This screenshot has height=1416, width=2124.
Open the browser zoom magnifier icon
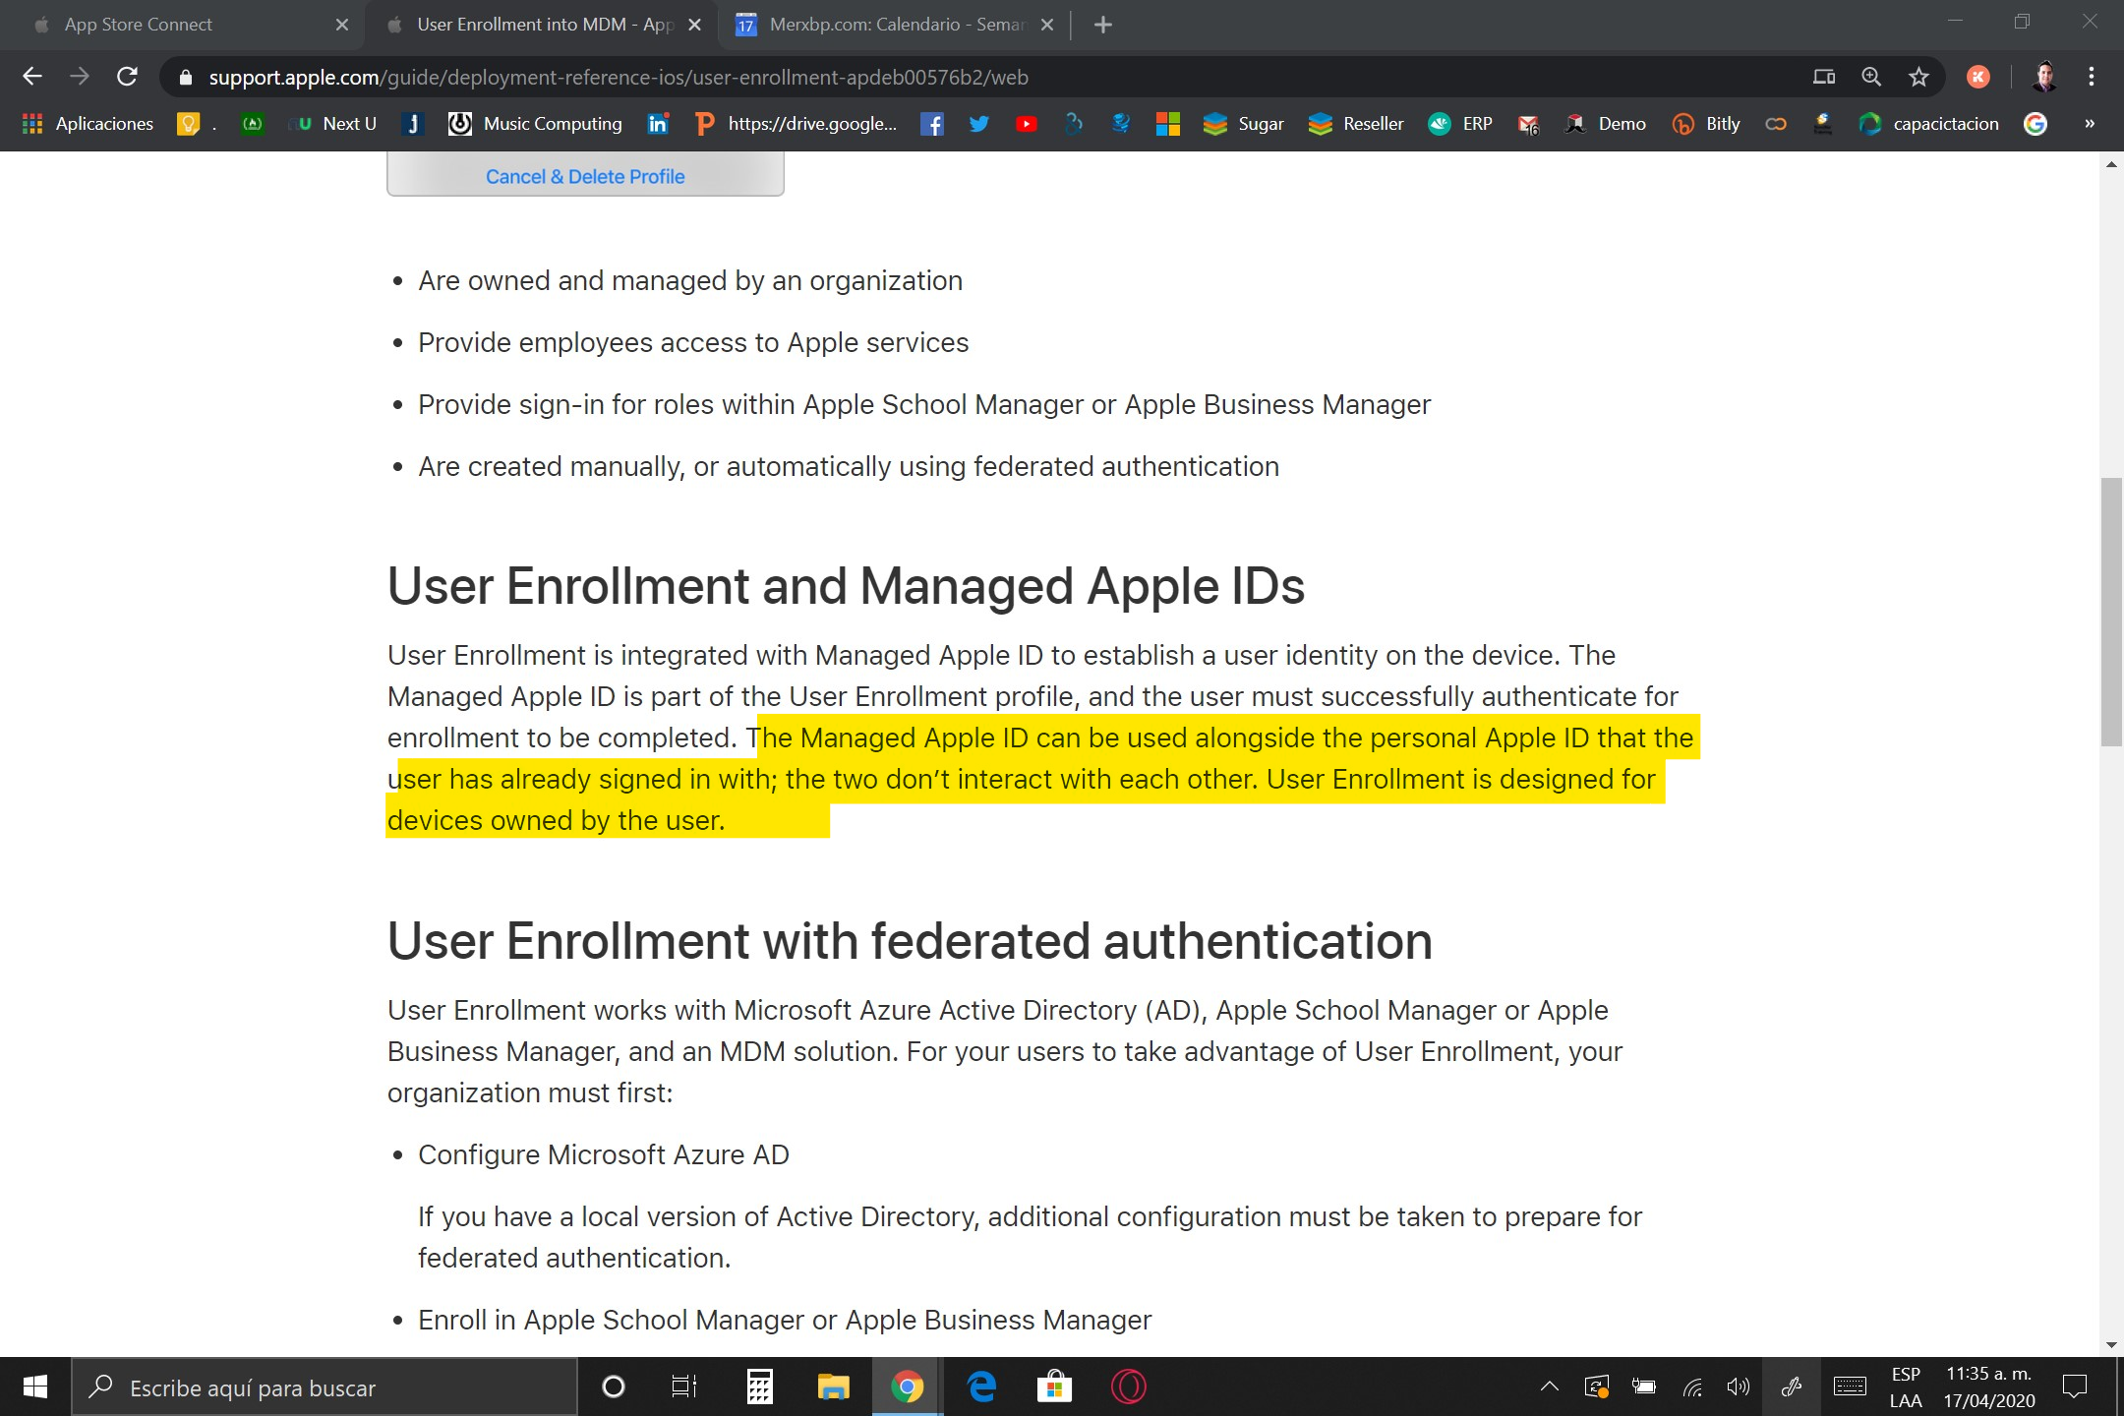point(1870,77)
